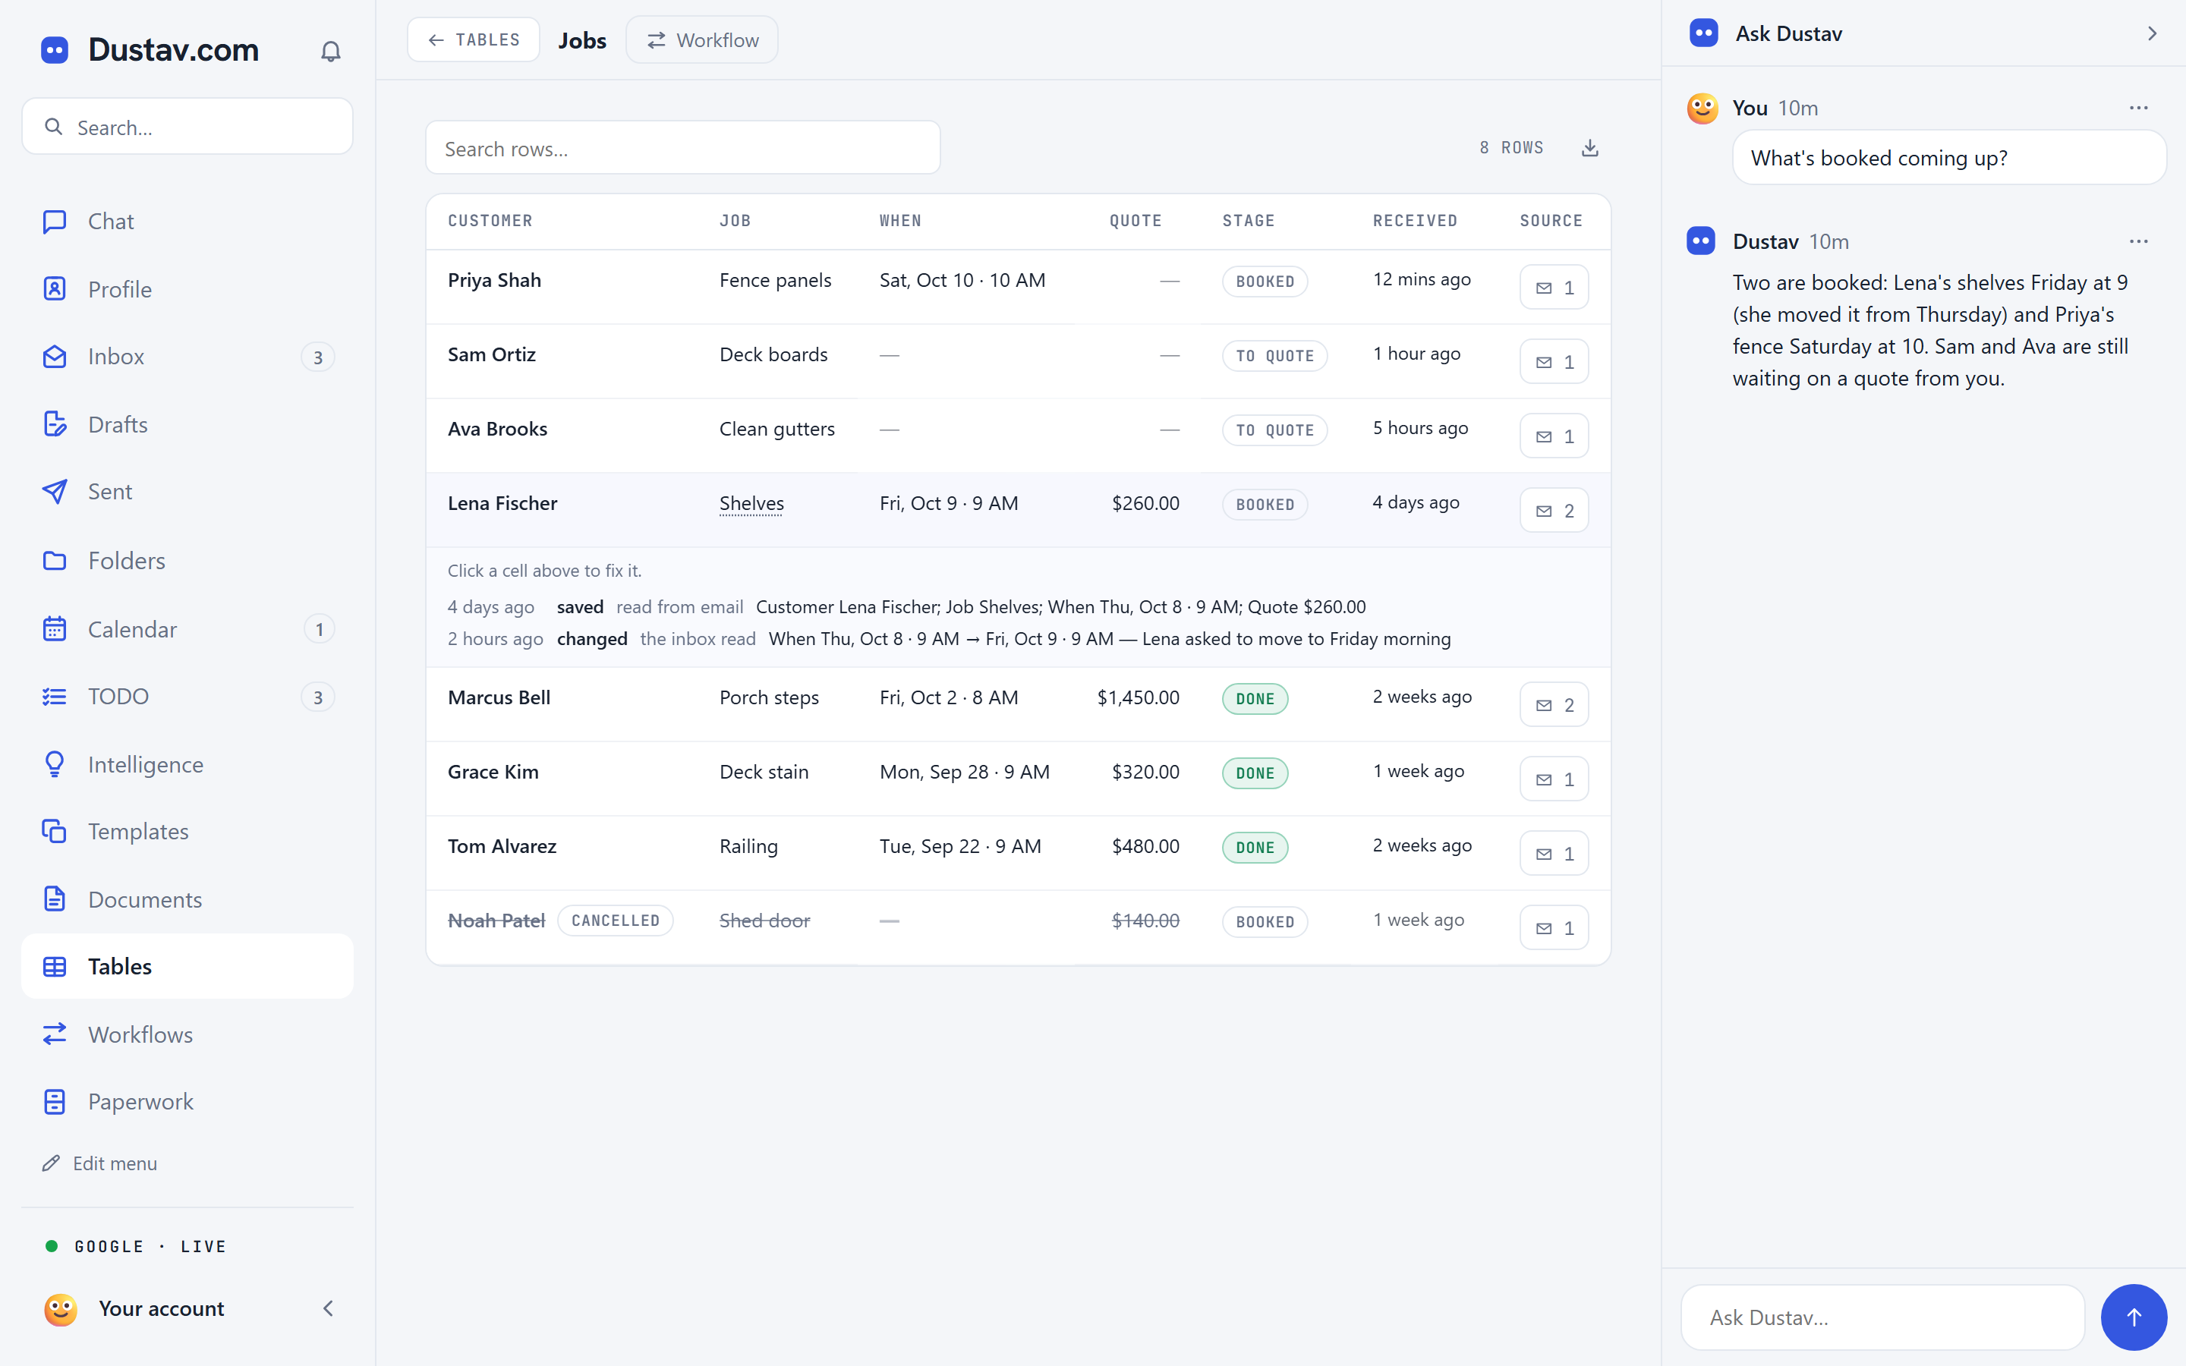Collapse the sidebar next to Your account

(x=328, y=1308)
